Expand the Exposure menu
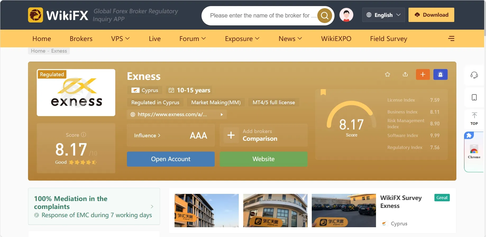The image size is (486, 237). [242, 39]
